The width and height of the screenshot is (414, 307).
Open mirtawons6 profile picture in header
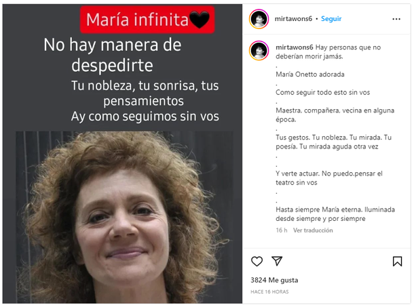click(x=259, y=19)
